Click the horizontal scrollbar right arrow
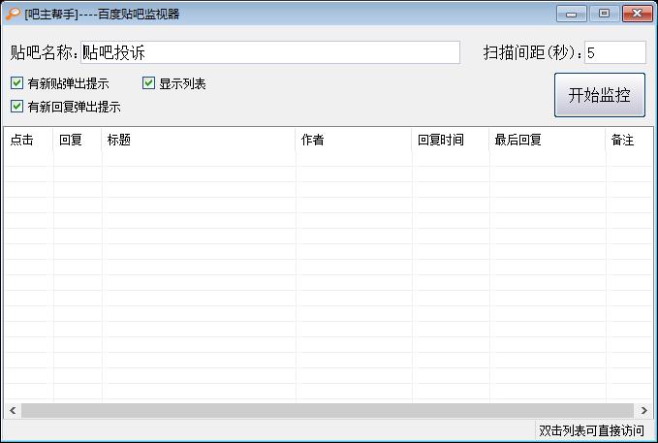Screen dimensions: 658x443 click(x=644, y=410)
